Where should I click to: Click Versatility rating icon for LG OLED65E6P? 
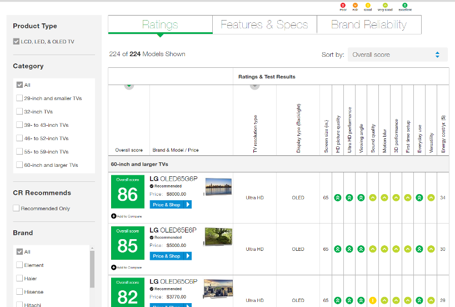click(x=431, y=249)
